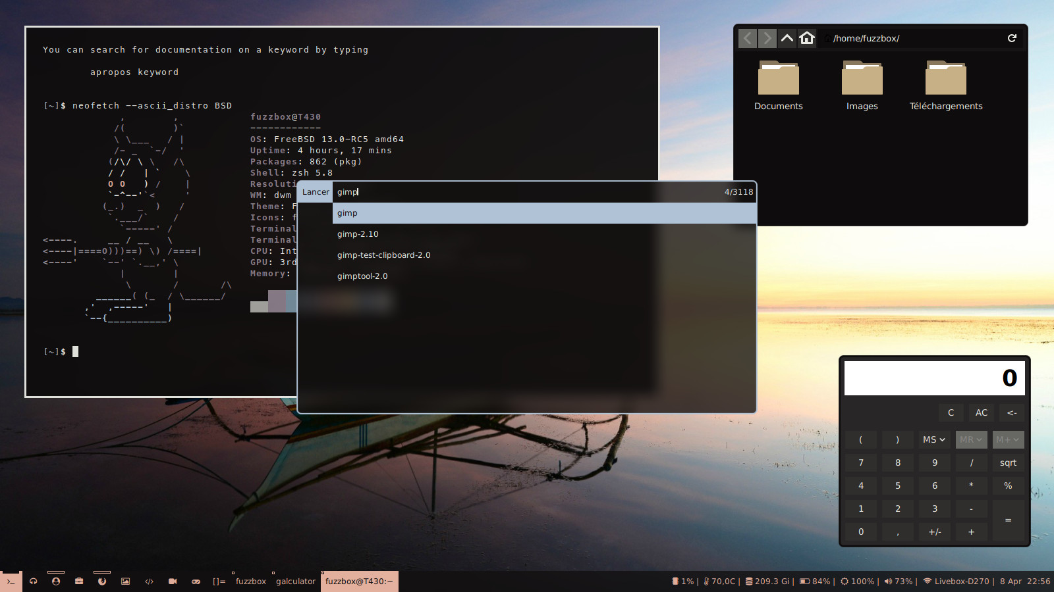
Task: Switch to the galculator window tab
Action: click(x=296, y=581)
